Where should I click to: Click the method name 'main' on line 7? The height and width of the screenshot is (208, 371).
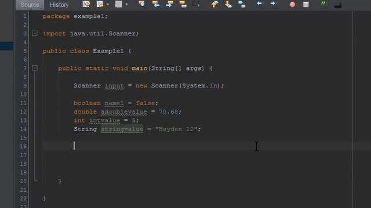pos(140,68)
